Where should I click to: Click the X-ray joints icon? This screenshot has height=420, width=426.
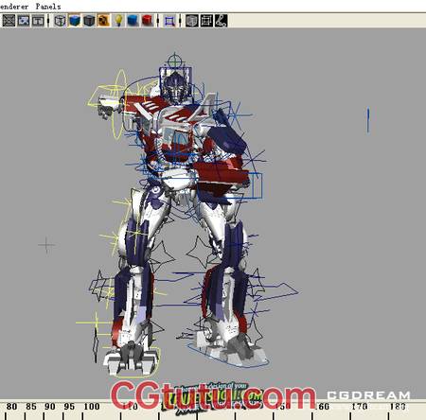[221, 21]
